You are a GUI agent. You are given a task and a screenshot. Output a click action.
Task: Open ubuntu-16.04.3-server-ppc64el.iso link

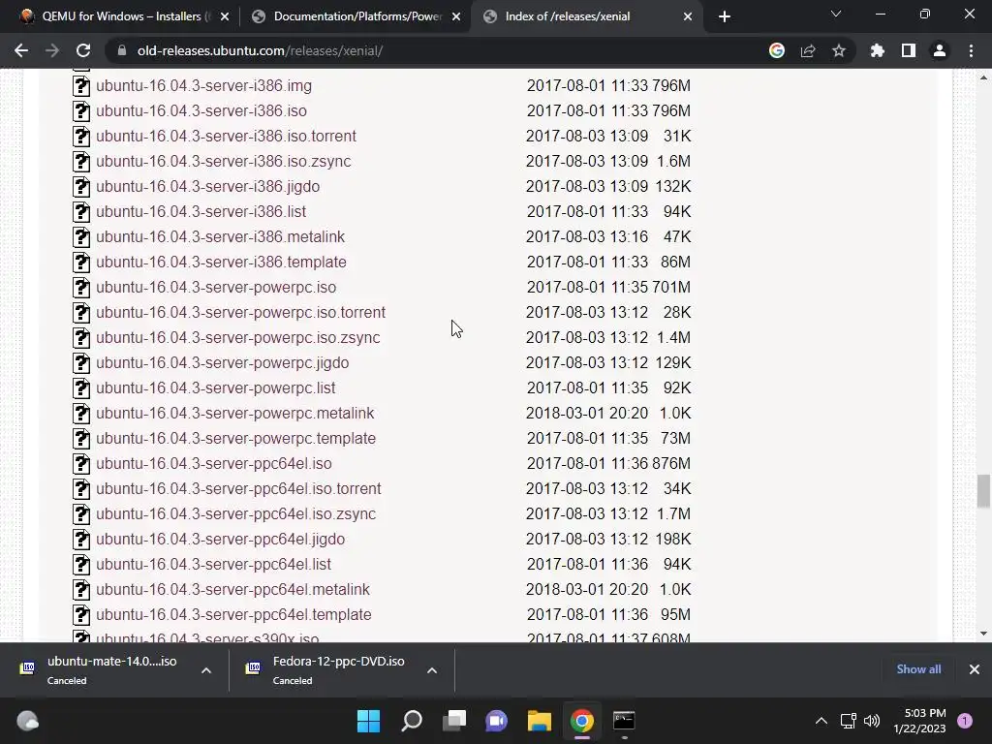[214, 464]
